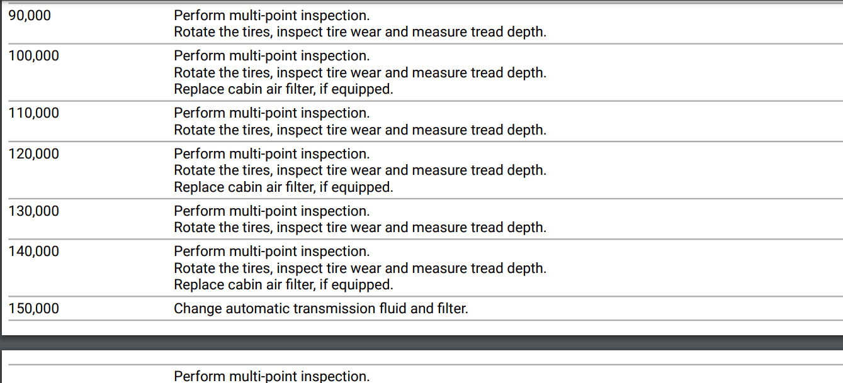
Task: Click the dark gray gap between pages
Action: [x=421, y=343]
